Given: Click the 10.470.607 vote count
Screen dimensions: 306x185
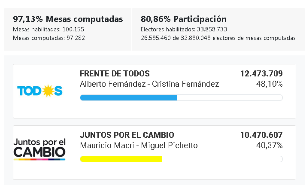Looking at the screenshot, I should click(261, 135).
